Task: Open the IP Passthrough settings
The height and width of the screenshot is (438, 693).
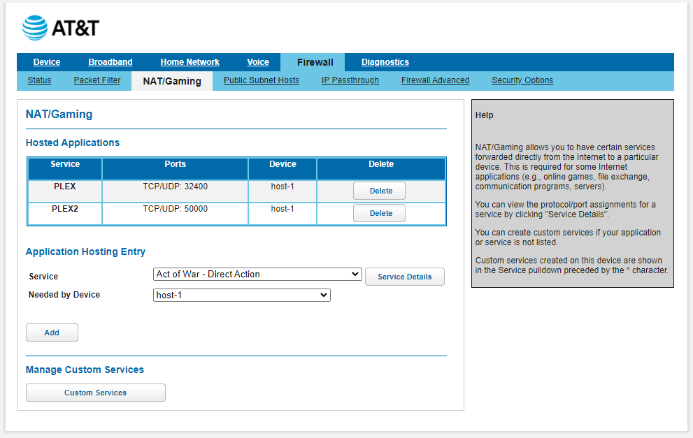Action: pos(350,80)
